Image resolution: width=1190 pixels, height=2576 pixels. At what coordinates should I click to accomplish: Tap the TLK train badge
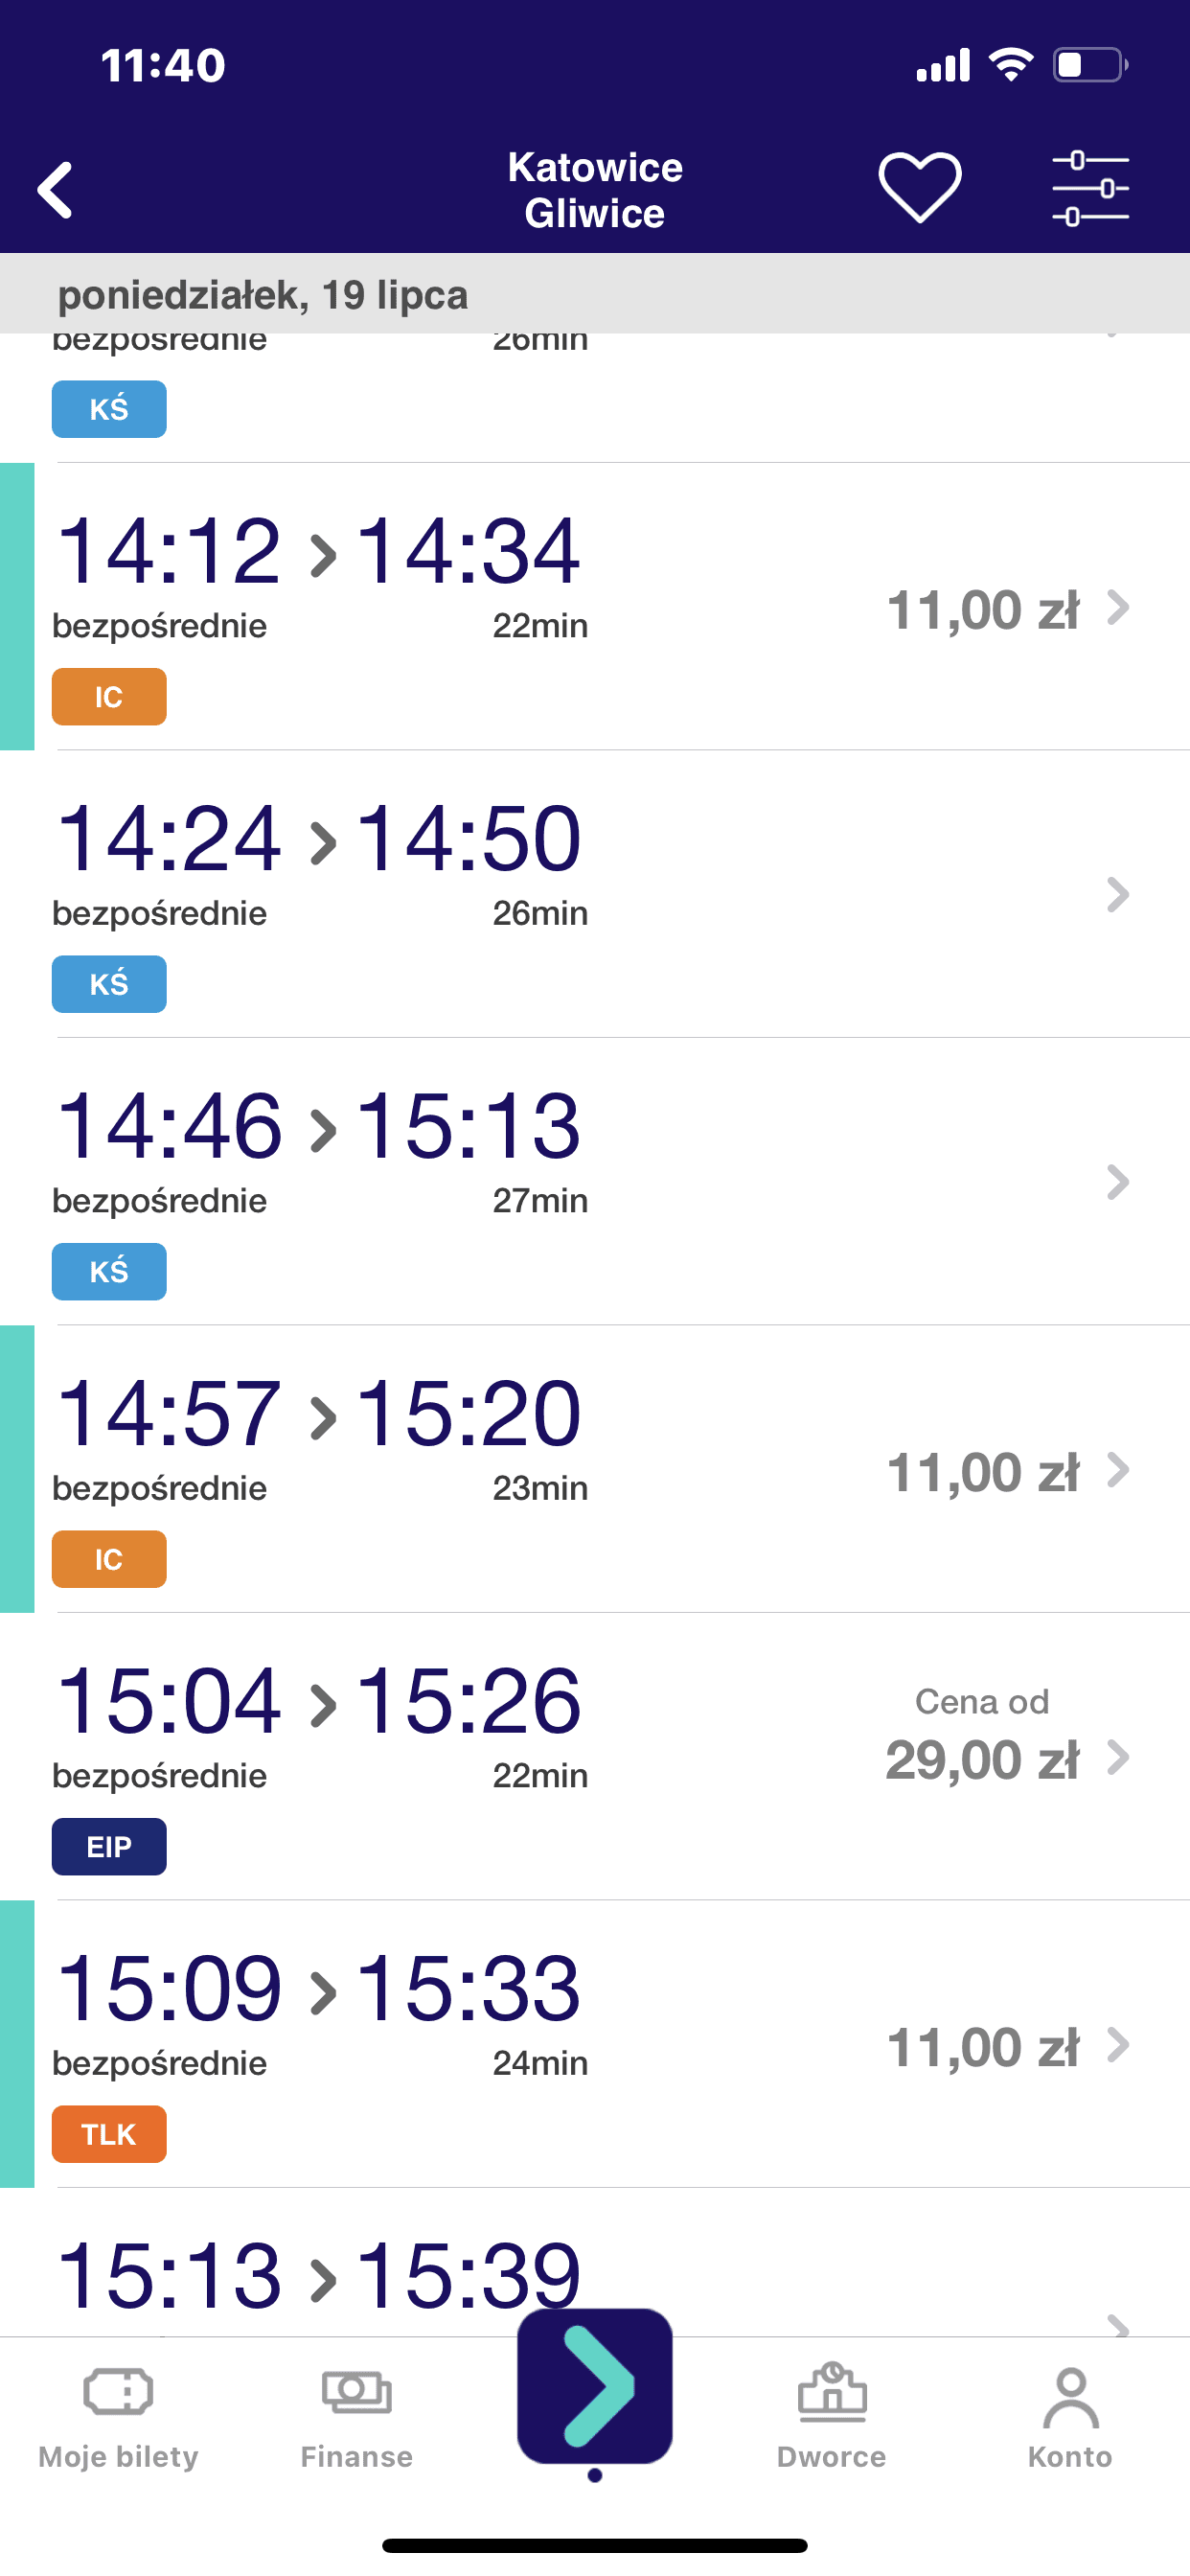[x=109, y=2134]
